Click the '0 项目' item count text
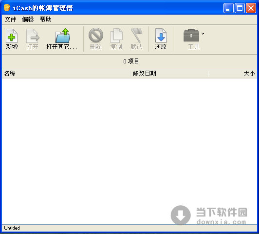 tap(131, 61)
